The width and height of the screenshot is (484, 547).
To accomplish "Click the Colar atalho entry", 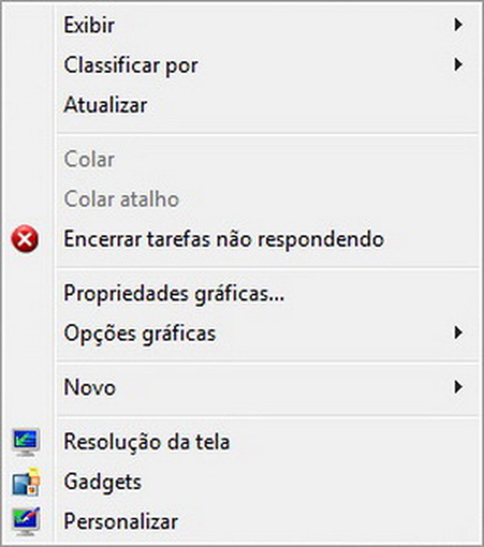I will click(121, 199).
